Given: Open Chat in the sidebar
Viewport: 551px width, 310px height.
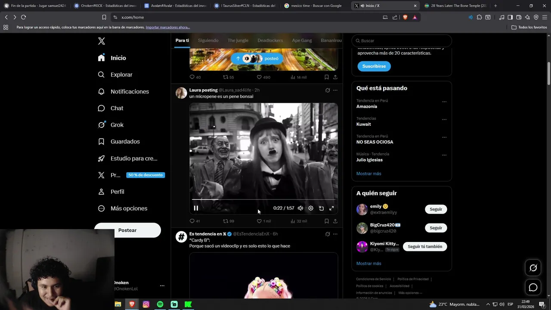Looking at the screenshot, I should pyautogui.click(x=111, y=108).
